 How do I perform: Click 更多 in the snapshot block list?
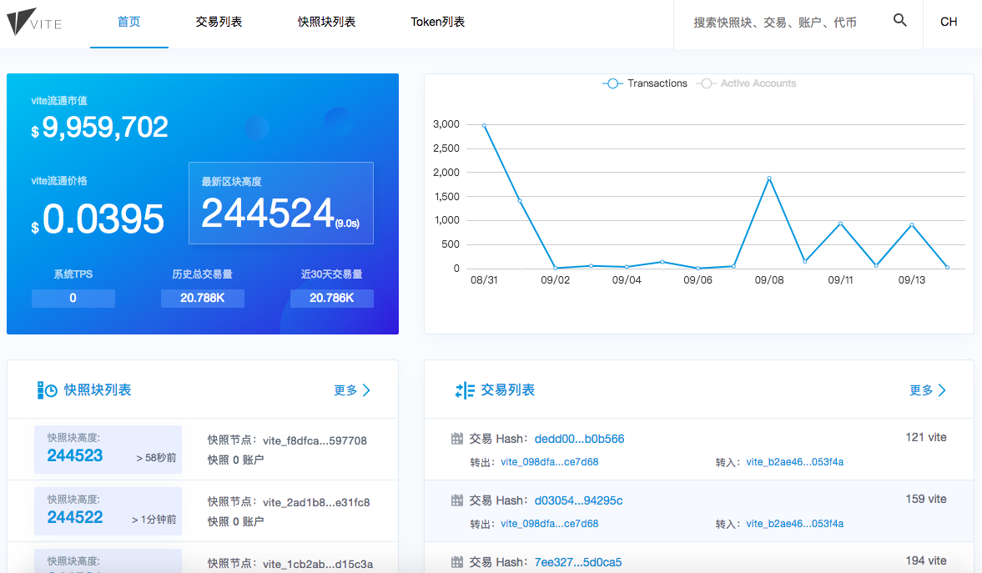pos(345,390)
